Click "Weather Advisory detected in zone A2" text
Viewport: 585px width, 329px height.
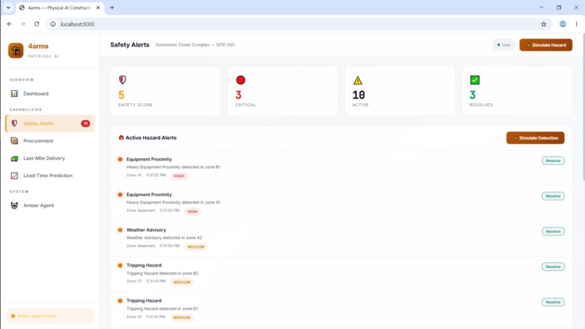(x=164, y=237)
